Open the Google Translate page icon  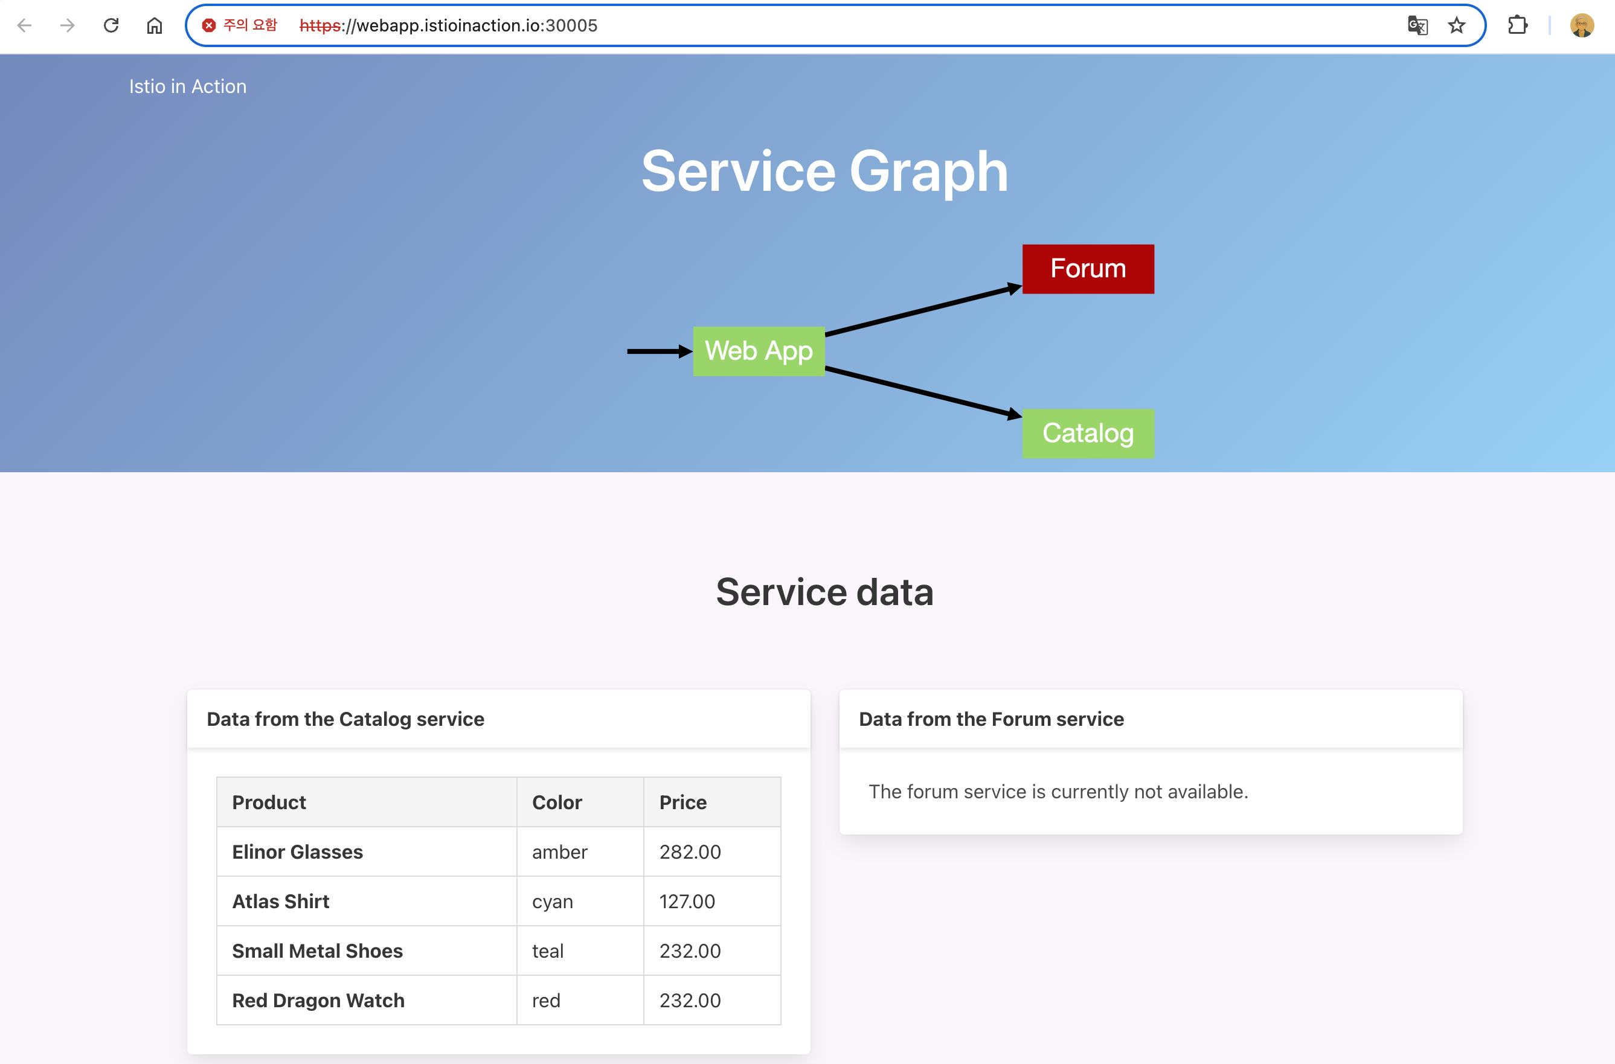coord(1418,26)
